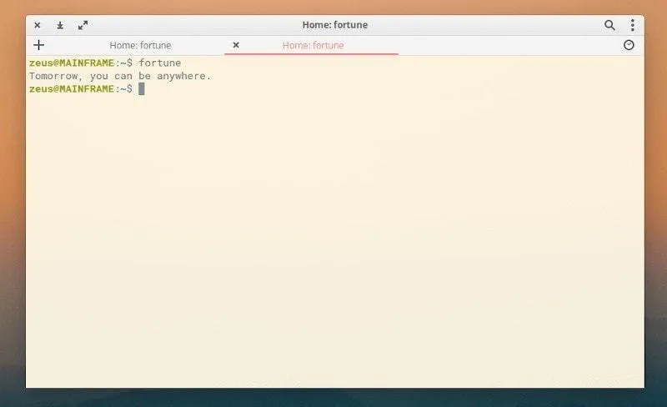
Task: Click the second zeus@MAINFRAME prompt line
Action: click(x=71, y=89)
